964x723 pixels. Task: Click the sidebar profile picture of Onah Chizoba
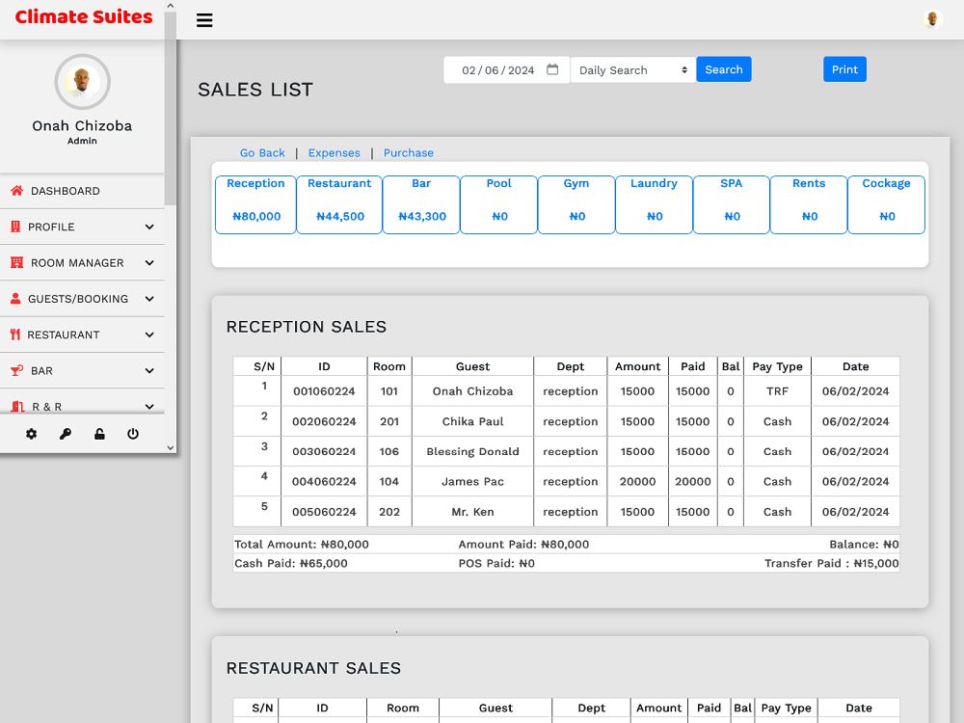click(x=82, y=82)
